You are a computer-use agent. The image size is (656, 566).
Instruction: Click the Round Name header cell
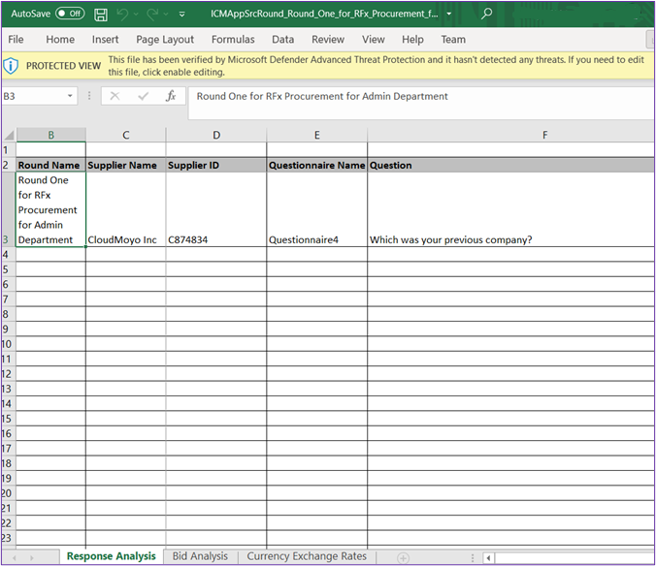(x=50, y=165)
